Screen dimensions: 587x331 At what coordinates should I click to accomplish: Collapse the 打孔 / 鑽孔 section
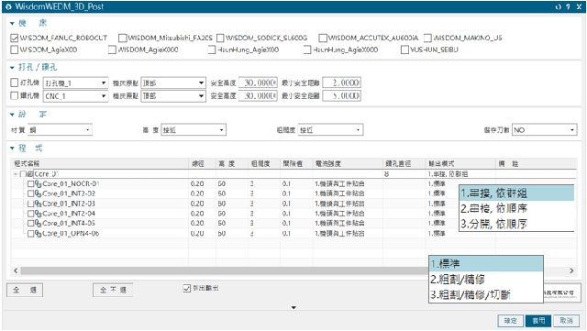coord(12,68)
